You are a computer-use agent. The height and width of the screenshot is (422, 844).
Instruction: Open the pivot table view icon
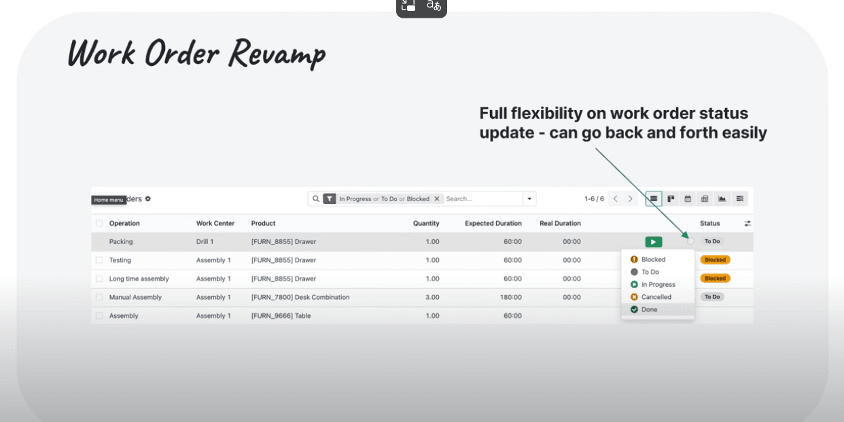tap(705, 198)
